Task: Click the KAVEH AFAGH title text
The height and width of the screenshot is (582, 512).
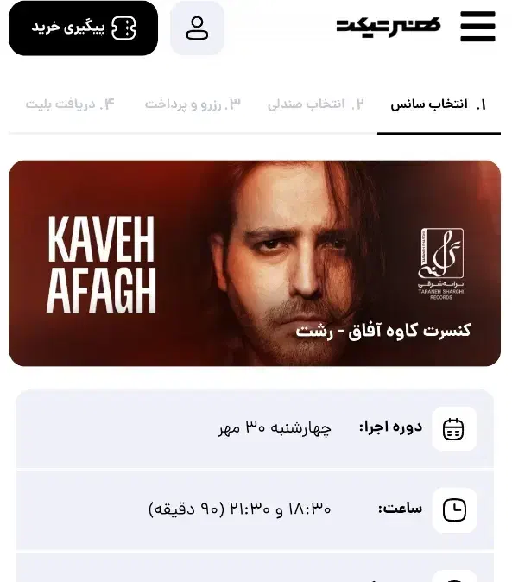Action: (101, 264)
